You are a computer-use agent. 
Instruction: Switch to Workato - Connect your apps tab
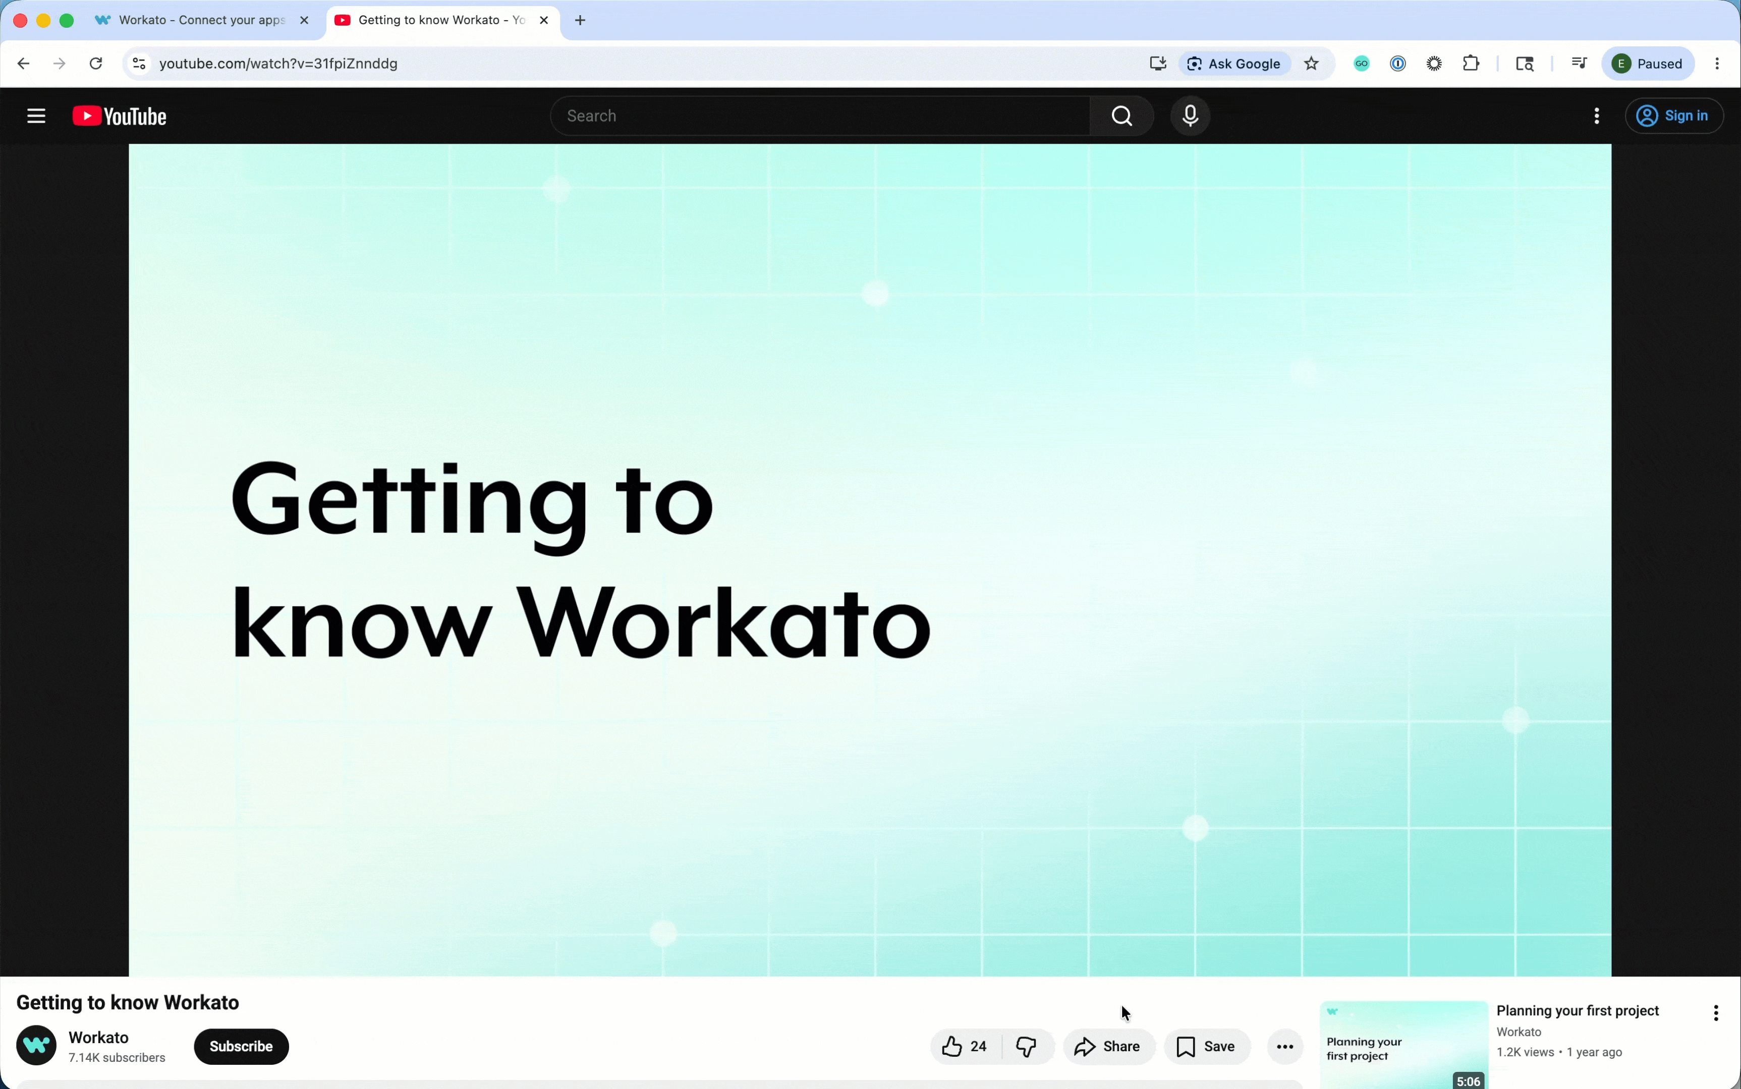pyautogui.click(x=202, y=20)
